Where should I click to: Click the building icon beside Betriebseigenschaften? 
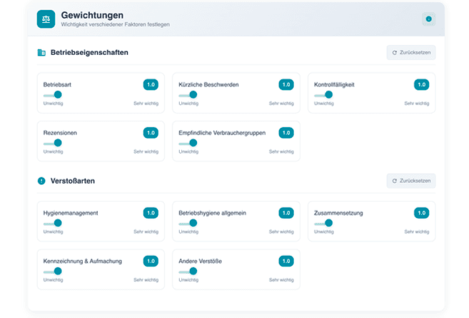click(x=41, y=53)
